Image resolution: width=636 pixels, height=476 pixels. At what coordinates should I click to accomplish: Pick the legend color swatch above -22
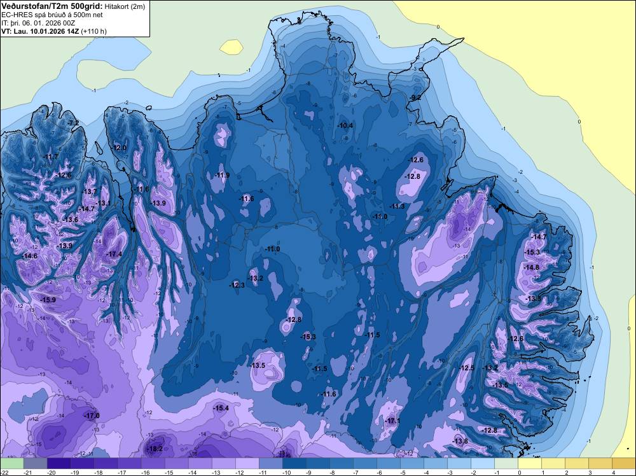pos(11,463)
